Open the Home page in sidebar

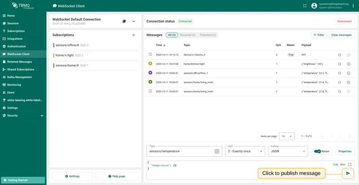click(23, 16)
